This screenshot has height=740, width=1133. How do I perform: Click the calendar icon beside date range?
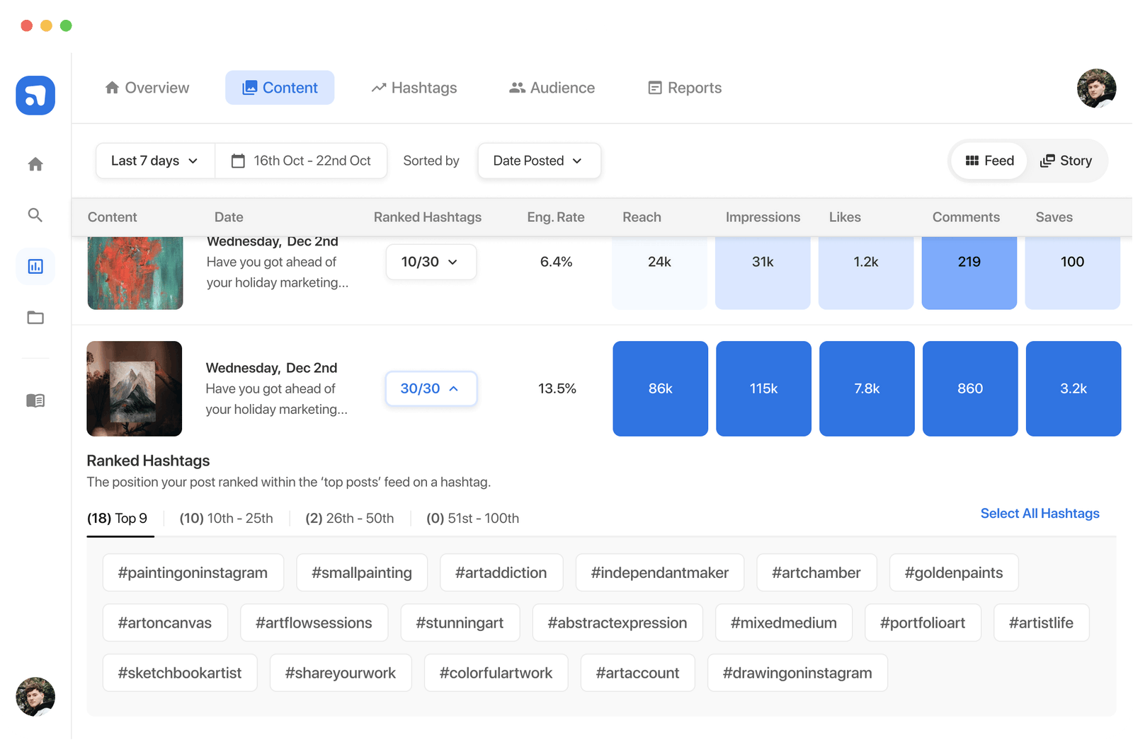click(x=238, y=161)
